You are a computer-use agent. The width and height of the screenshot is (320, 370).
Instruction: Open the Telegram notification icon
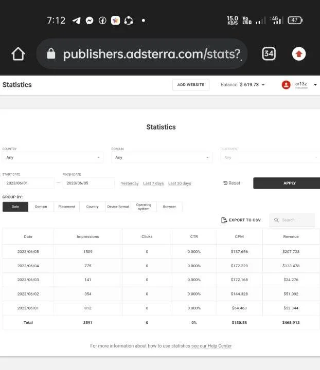click(x=76, y=21)
